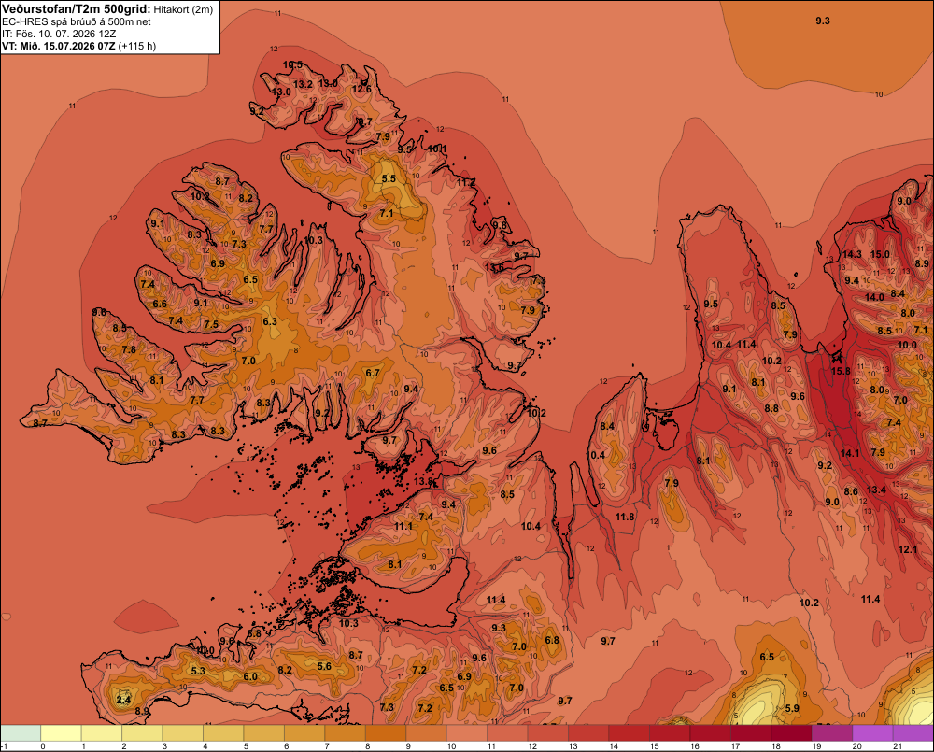Click the 10.5 temperature value
The height and width of the screenshot is (752, 934).
pyautogui.click(x=292, y=65)
